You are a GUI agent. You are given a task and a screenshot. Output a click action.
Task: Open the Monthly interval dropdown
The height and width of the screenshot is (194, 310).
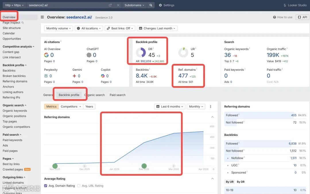tap(196, 107)
